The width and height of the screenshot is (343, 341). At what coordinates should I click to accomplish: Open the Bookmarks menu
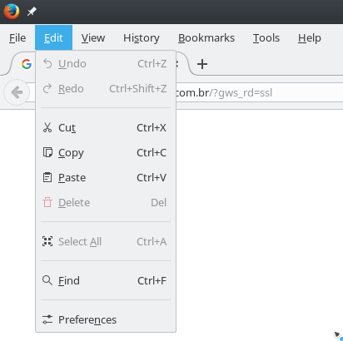pyautogui.click(x=206, y=38)
